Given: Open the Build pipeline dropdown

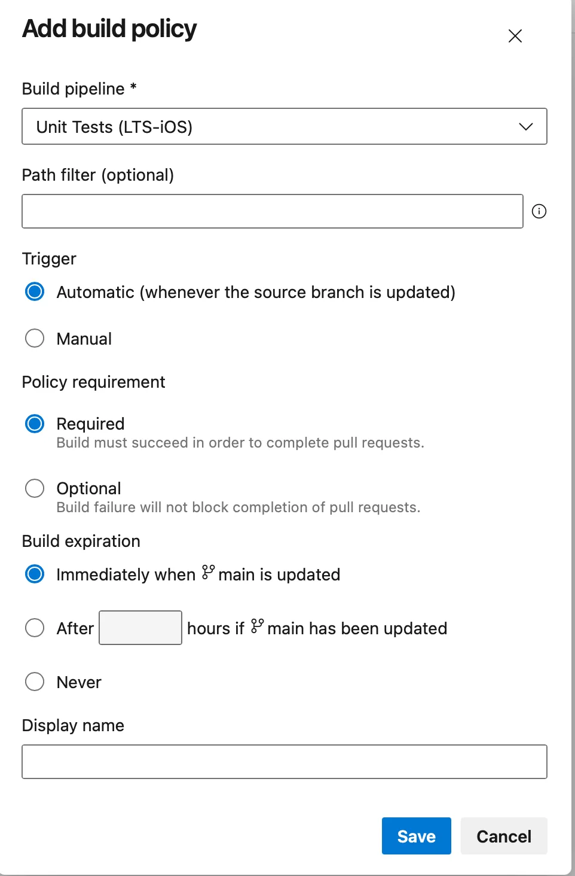Looking at the screenshot, I should coord(284,126).
